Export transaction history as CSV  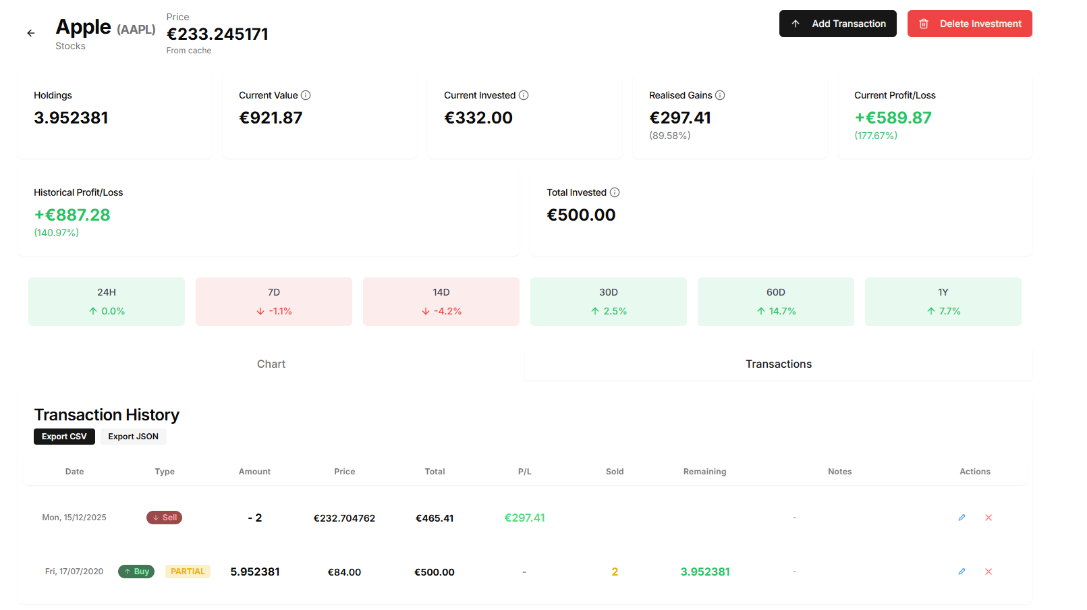(x=64, y=437)
